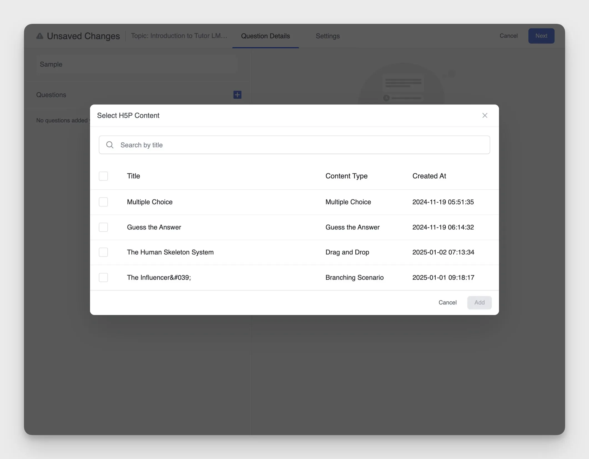Click the Drag and Drop content type

[347, 252]
